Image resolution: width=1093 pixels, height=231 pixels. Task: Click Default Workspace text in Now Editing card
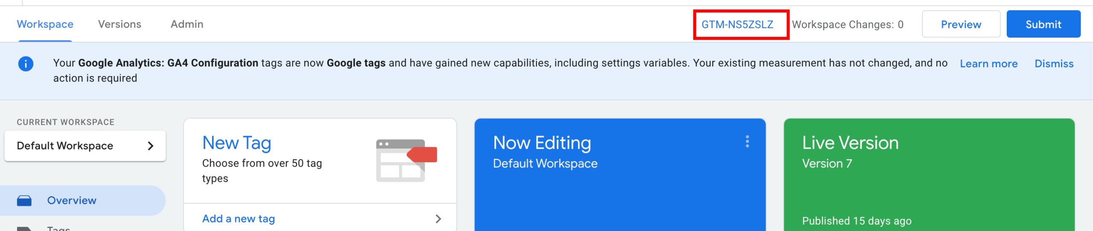tap(545, 164)
